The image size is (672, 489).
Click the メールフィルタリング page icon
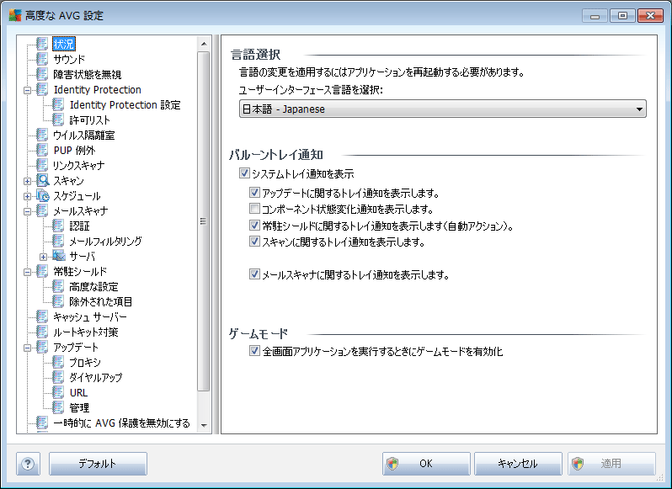point(58,241)
